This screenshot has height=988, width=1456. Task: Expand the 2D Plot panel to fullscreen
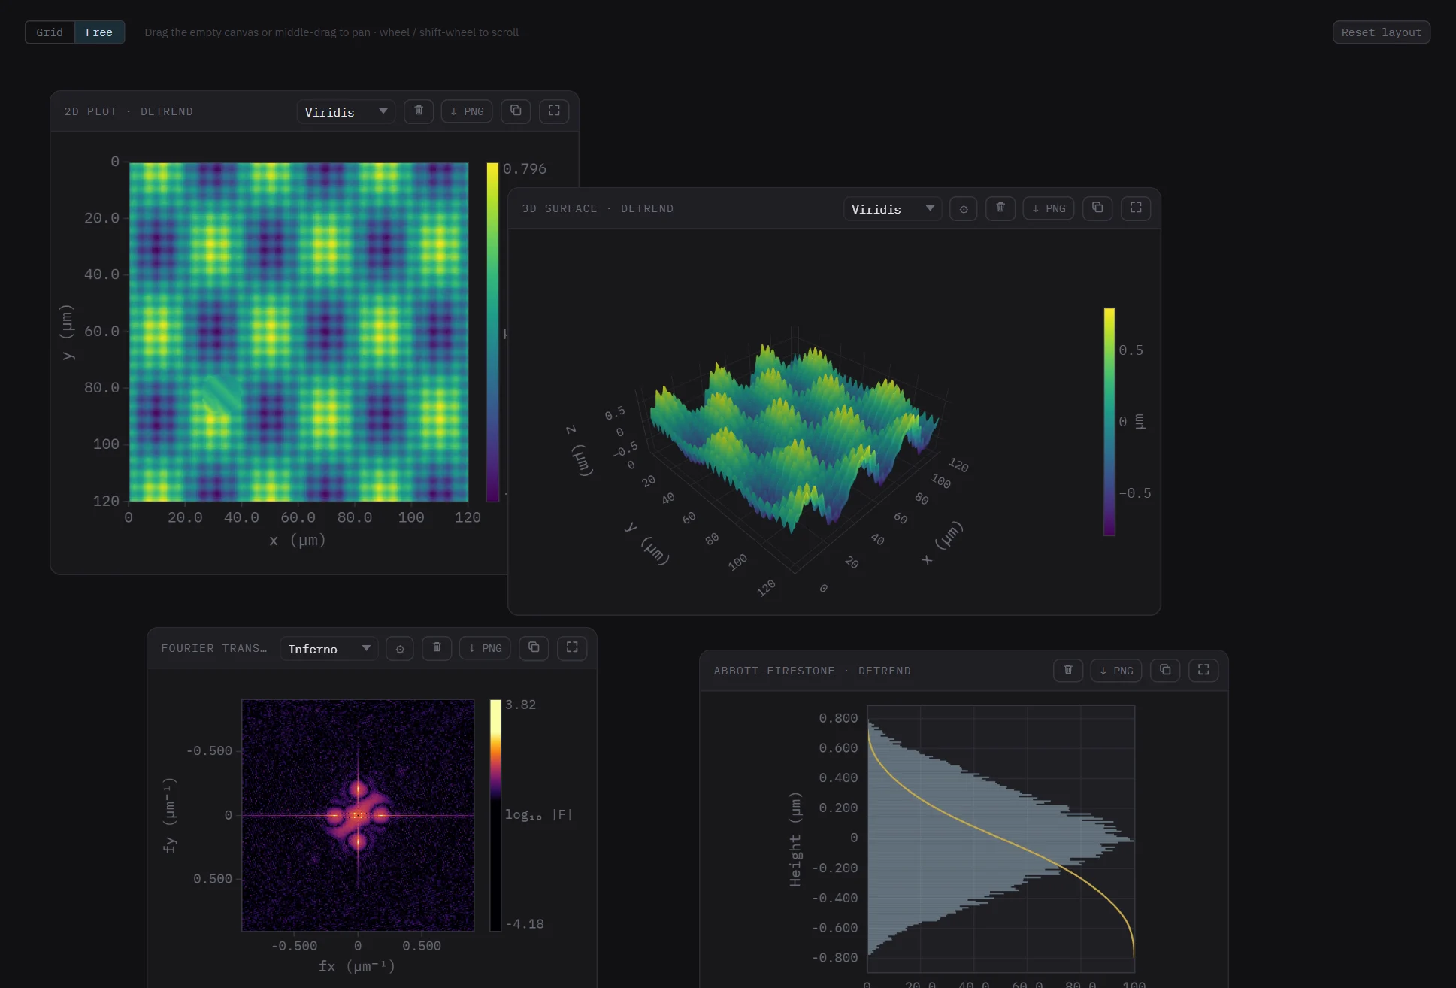554,111
